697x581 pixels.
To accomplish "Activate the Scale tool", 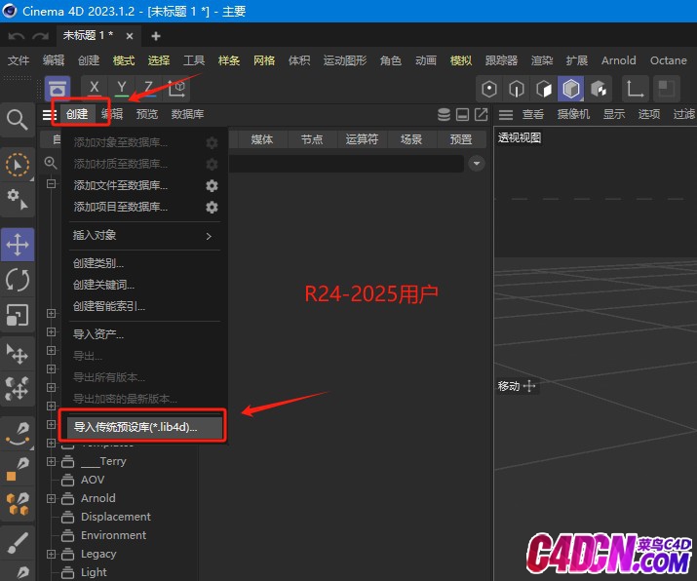I will tap(18, 315).
